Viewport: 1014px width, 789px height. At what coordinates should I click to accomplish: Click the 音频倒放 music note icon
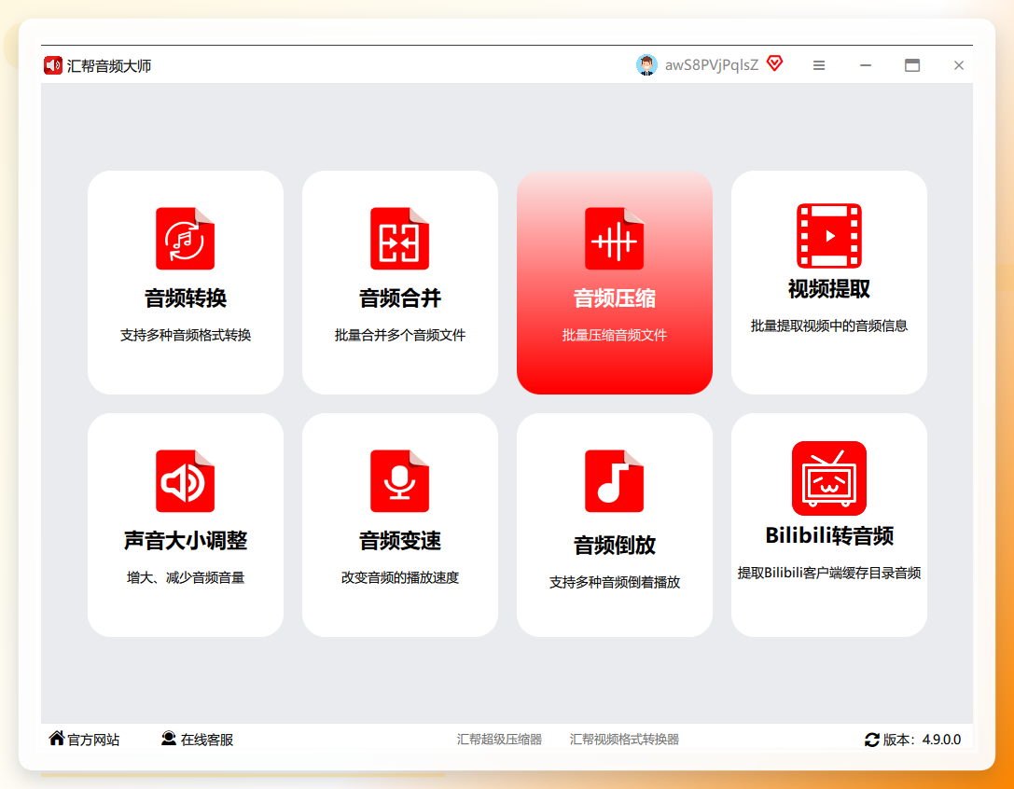pyautogui.click(x=615, y=481)
